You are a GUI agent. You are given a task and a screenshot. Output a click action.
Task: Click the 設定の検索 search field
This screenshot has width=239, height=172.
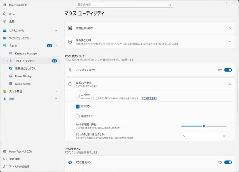coord(124,5)
